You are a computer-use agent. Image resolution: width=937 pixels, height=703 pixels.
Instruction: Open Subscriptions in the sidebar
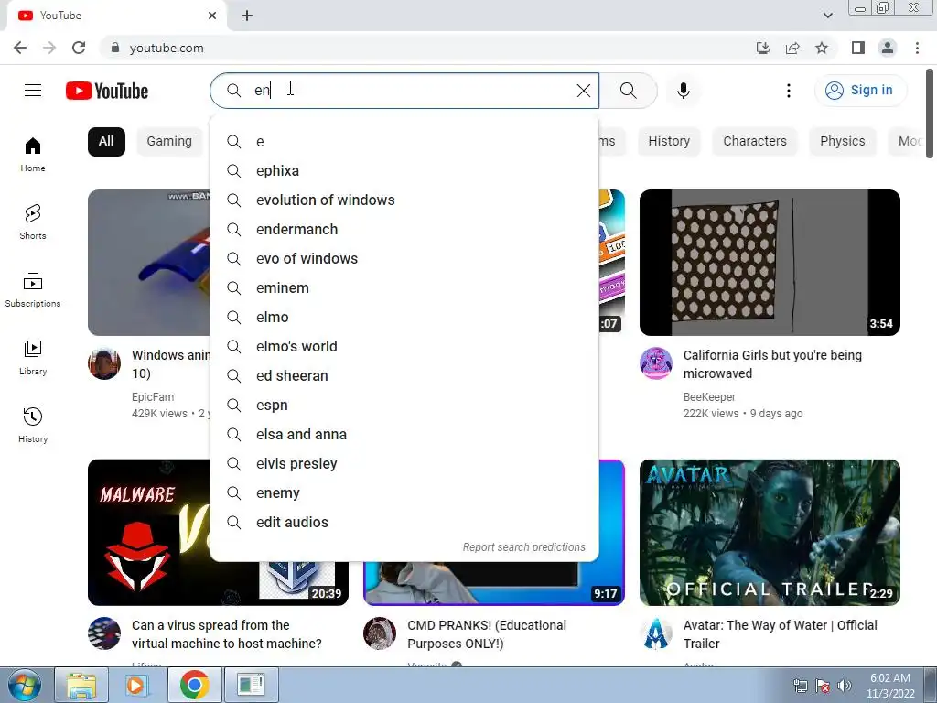pyautogui.click(x=33, y=289)
